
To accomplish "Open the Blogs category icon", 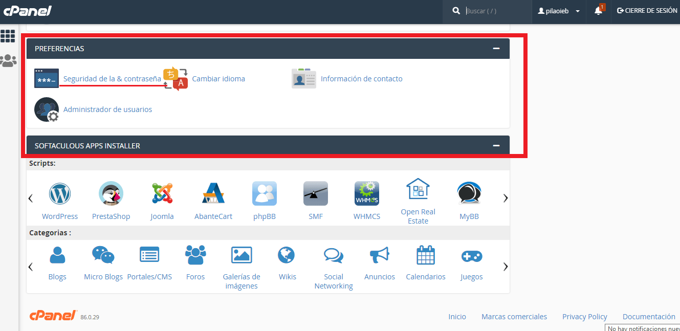I will click(x=57, y=255).
